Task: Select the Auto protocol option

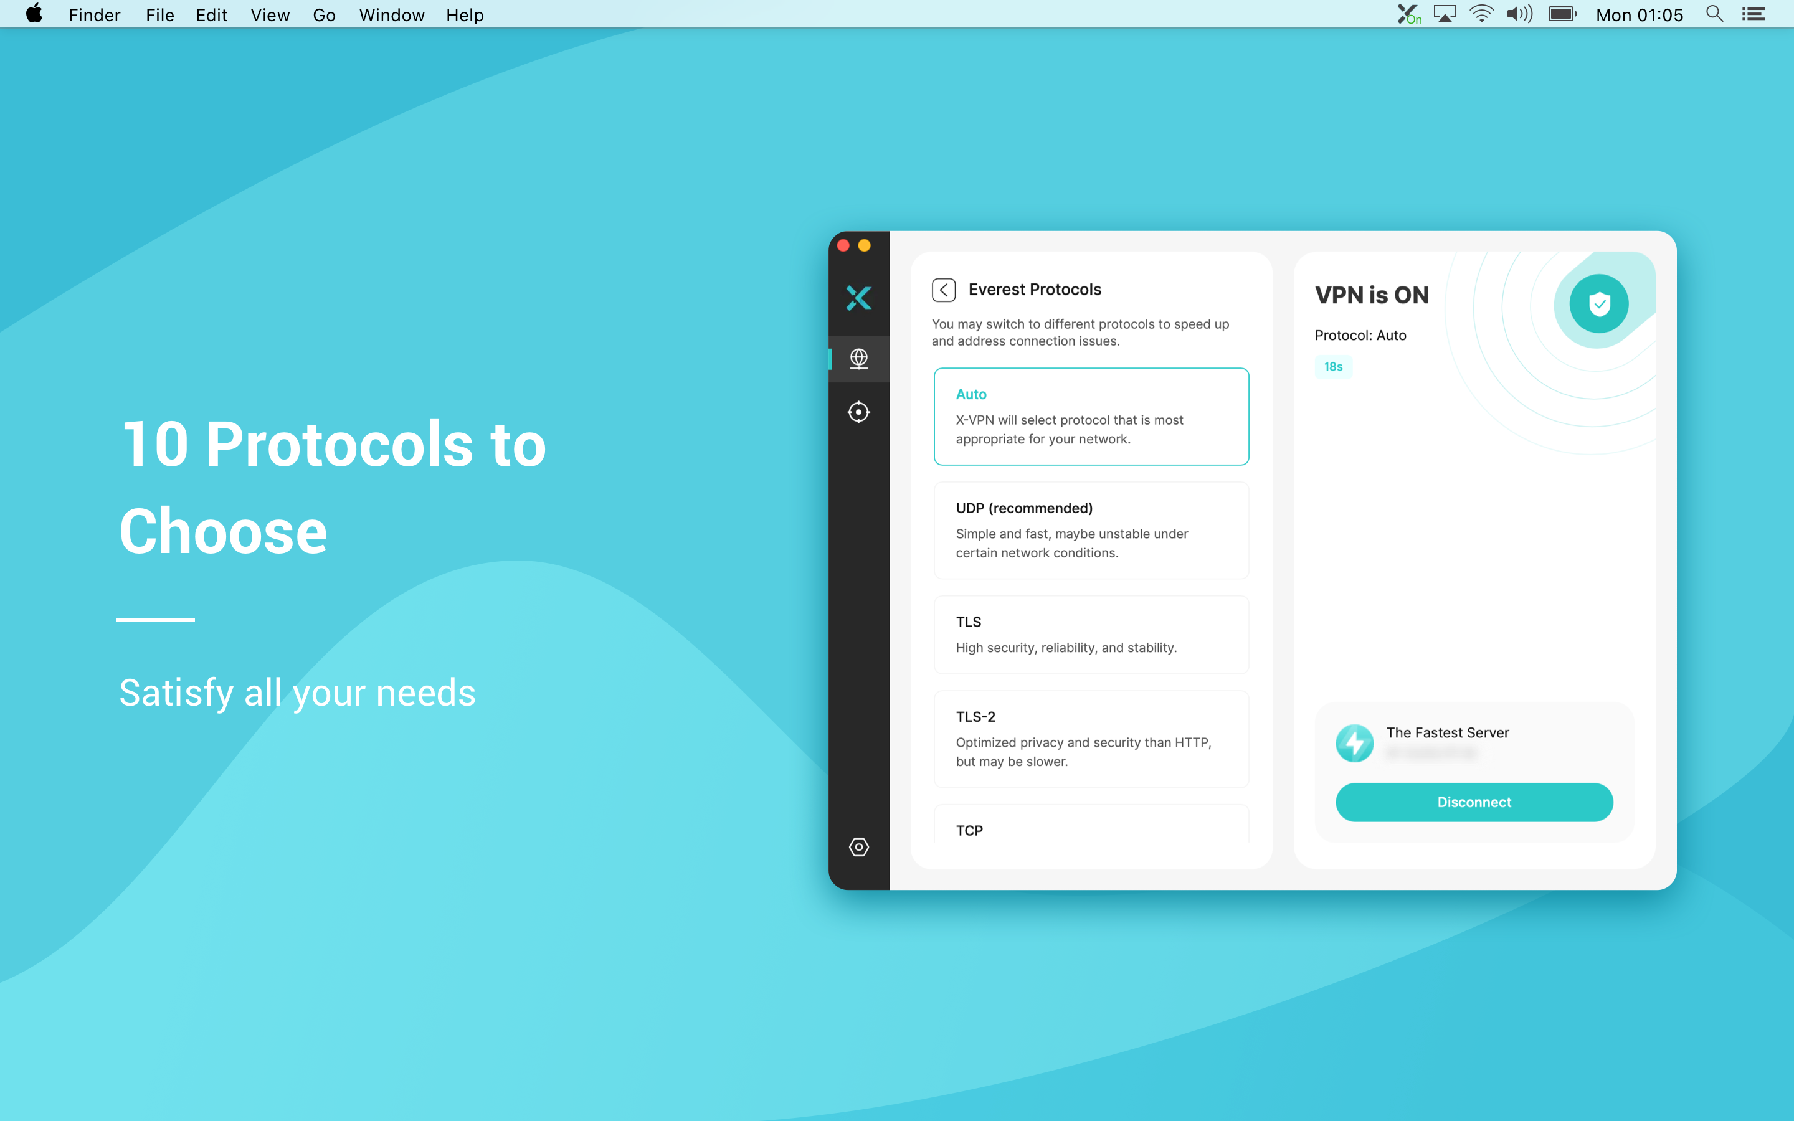Action: click(1091, 417)
